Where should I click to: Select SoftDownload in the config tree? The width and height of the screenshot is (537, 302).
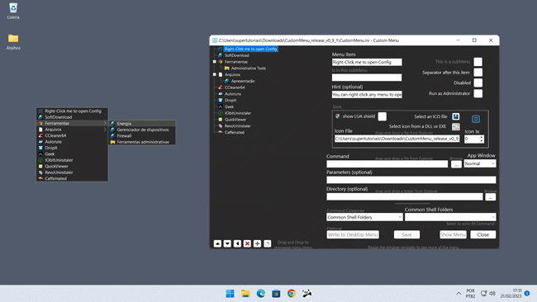coord(236,55)
